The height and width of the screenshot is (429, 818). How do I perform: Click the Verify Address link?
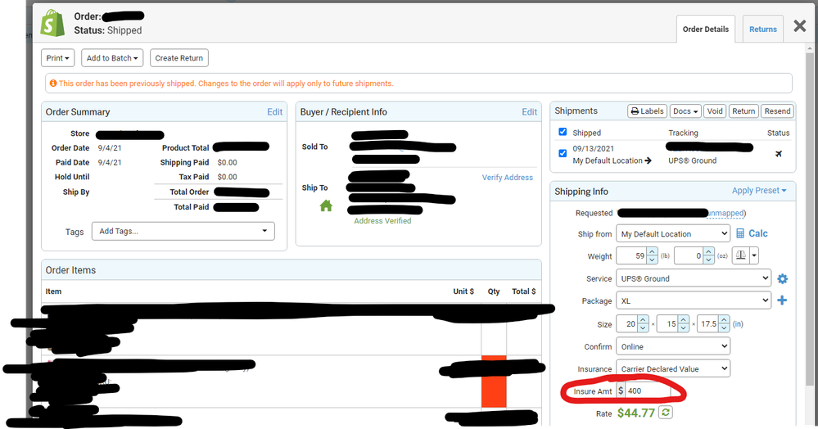pyautogui.click(x=507, y=178)
